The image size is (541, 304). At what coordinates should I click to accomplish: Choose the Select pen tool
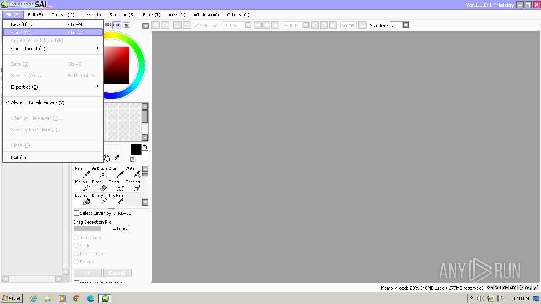coord(116,185)
